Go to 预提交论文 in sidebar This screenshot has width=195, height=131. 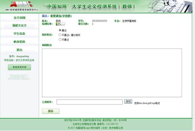click(x=19, y=26)
